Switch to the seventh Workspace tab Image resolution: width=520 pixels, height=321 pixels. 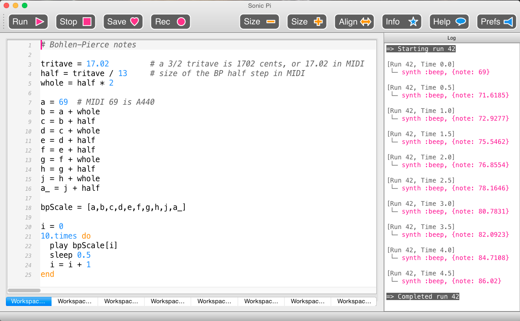click(x=307, y=301)
